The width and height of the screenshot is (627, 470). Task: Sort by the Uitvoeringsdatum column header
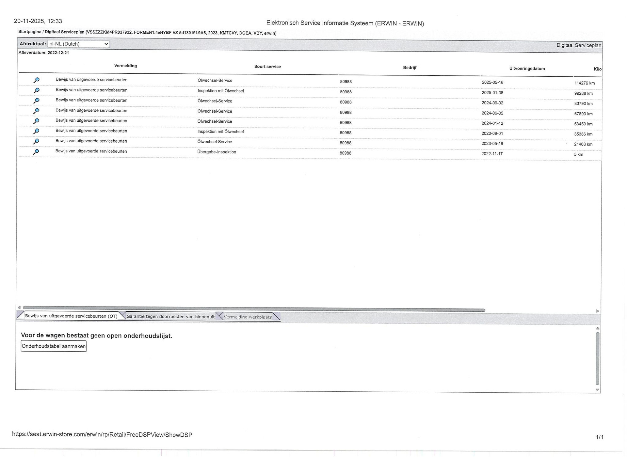click(527, 69)
